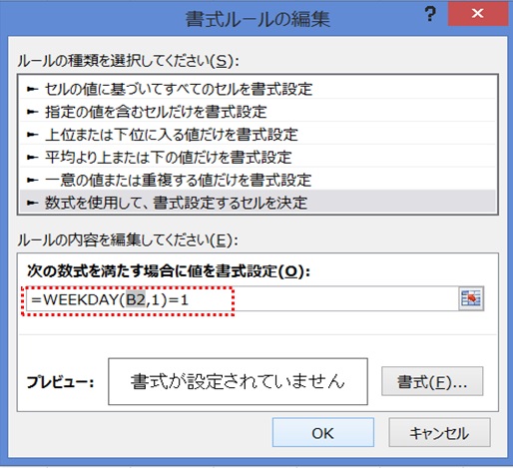Confirm the rule with OK

tap(323, 432)
